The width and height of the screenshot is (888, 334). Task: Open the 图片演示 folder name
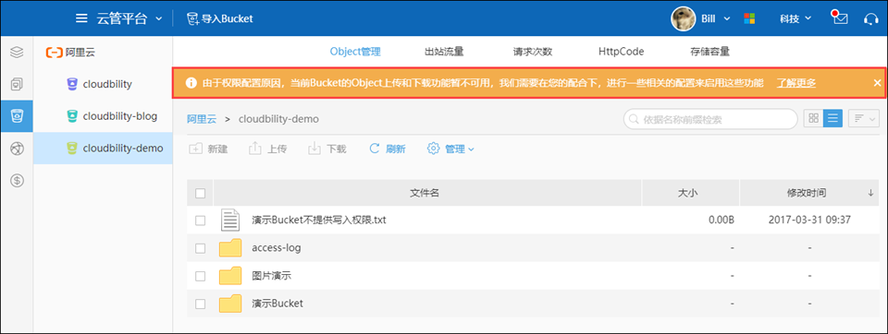click(271, 276)
